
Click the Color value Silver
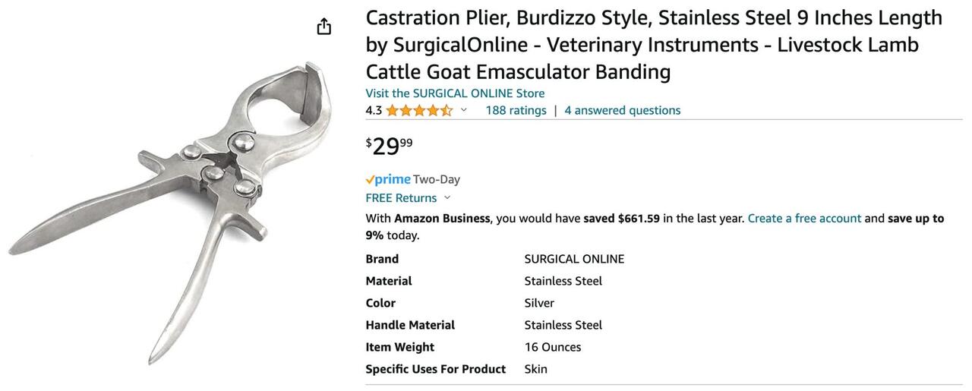click(x=539, y=303)
